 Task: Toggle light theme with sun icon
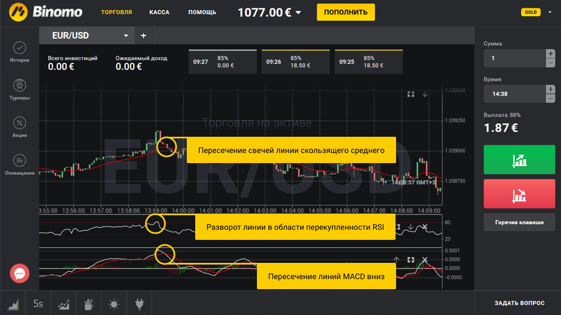[x=114, y=304]
